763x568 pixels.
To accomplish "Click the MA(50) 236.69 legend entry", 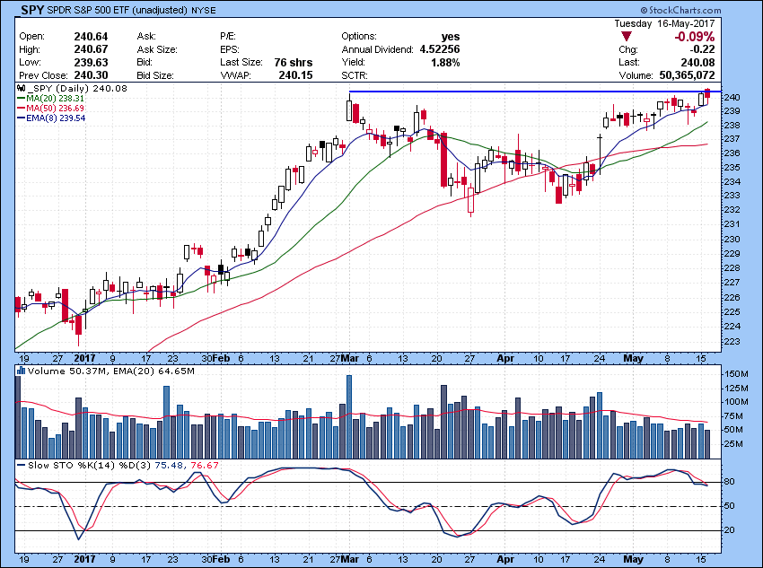I will pyautogui.click(x=51, y=108).
